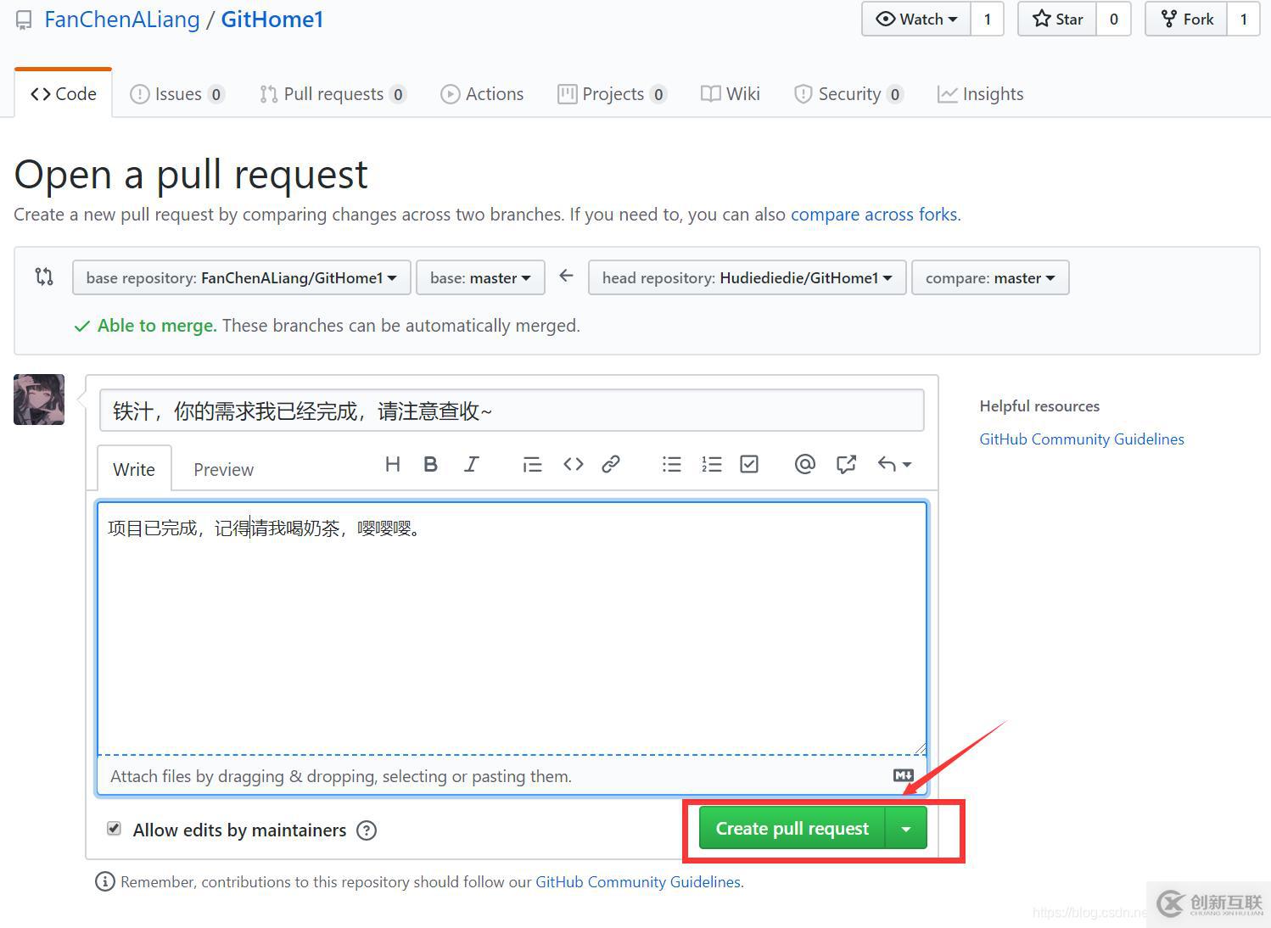Mention a user with the @ icon
The width and height of the screenshot is (1271, 928).
804,464
